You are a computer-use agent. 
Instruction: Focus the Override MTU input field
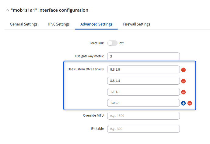pos(143,116)
